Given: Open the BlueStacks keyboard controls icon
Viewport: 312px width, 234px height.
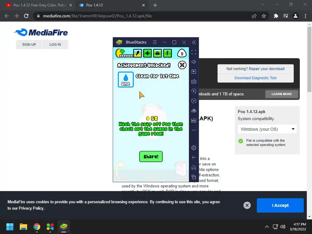Looking at the screenshot, I should [194, 81].
